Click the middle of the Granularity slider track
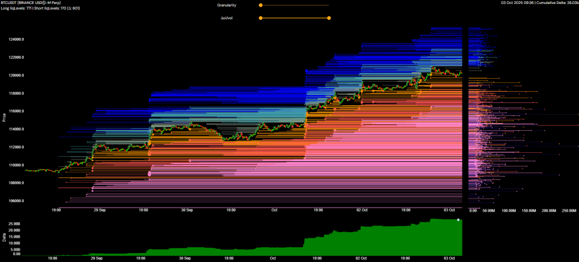The width and height of the screenshot is (579, 262). coord(295,5)
